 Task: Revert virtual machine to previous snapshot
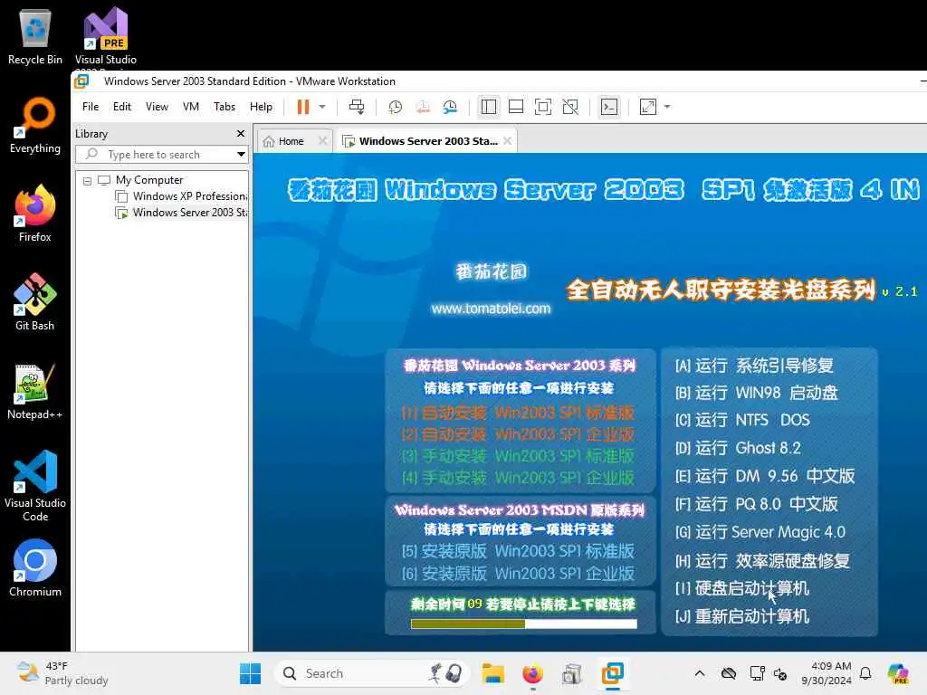click(x=423, y=107)
